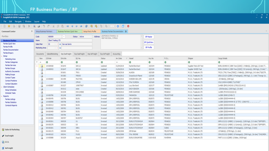
Task: Open Parties Statistics in sidebar
Action: point(11,102)
